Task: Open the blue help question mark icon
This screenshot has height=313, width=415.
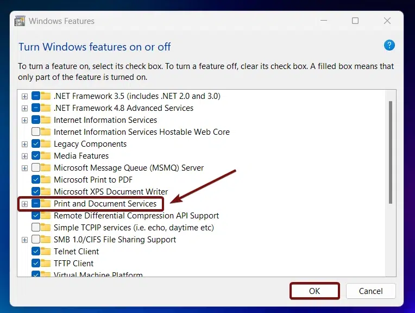Action: click(x=389, y=45)
